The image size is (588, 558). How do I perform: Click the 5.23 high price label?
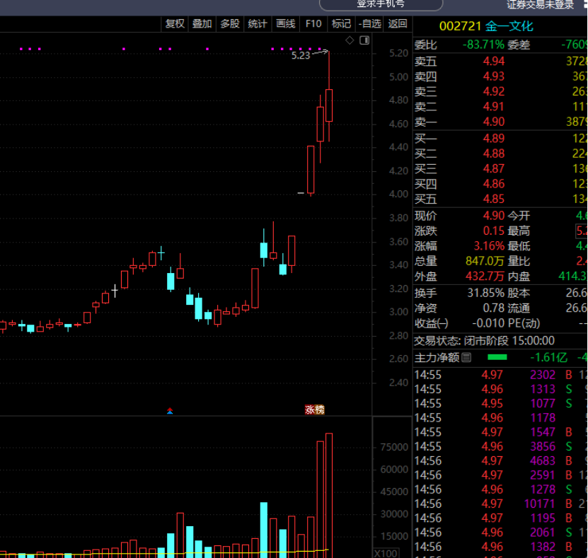coord(301,55)
